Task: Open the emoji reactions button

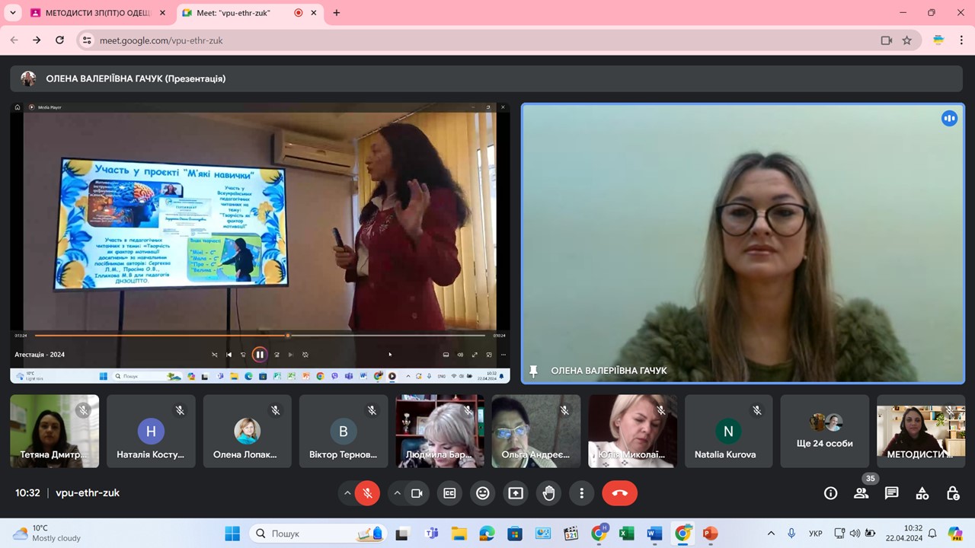Action: [x=482, y=493]
